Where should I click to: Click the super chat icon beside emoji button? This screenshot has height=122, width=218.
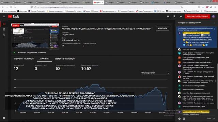point(184,119)
